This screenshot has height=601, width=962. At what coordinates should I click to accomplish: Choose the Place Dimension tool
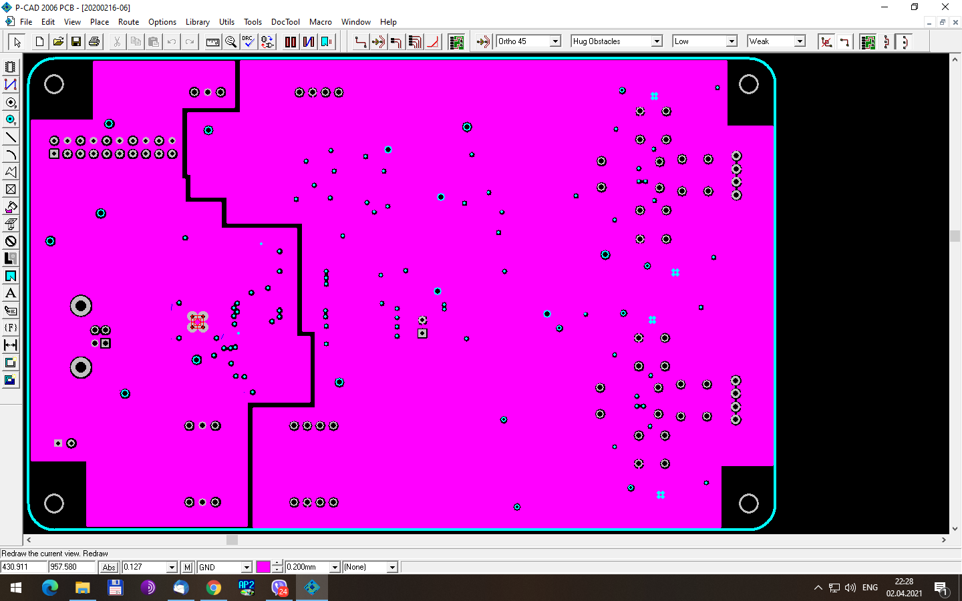11,345
